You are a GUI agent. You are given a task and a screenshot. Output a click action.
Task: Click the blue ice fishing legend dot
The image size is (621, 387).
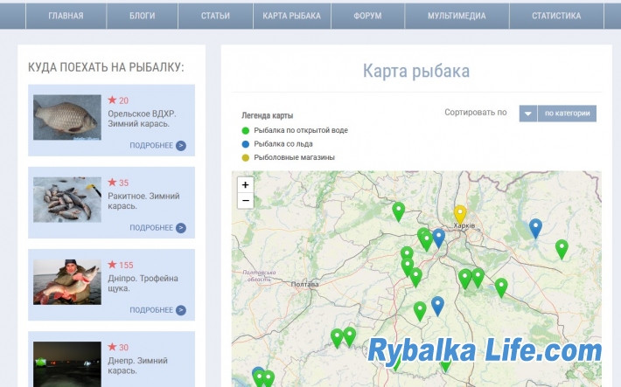pos(246,144)
